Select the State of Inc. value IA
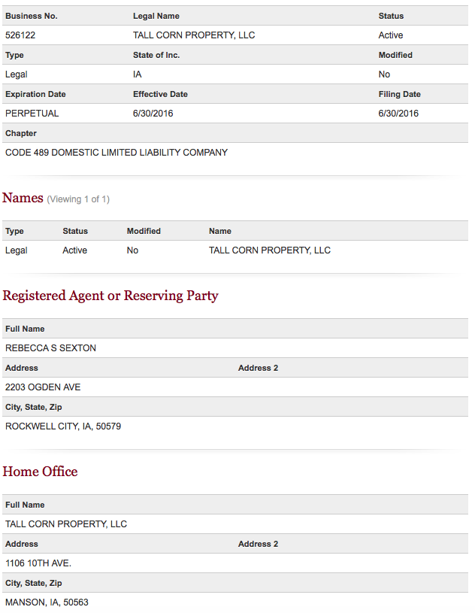 tap(137, 74)
